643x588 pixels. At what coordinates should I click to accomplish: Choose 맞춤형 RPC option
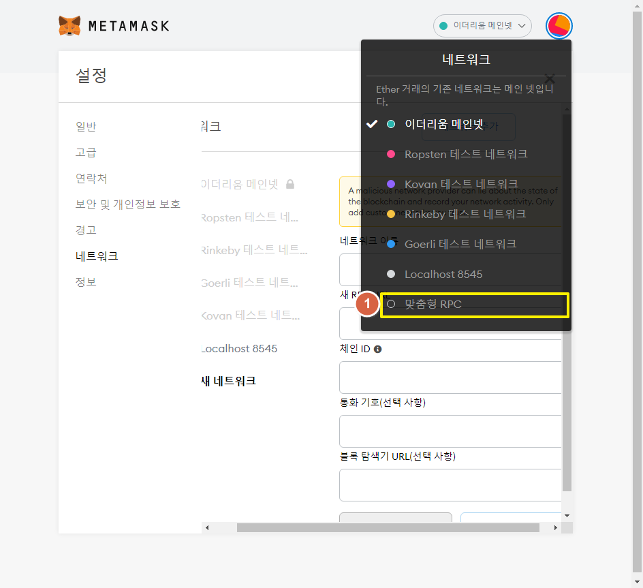pyautogui.click(x=475, y=305)
